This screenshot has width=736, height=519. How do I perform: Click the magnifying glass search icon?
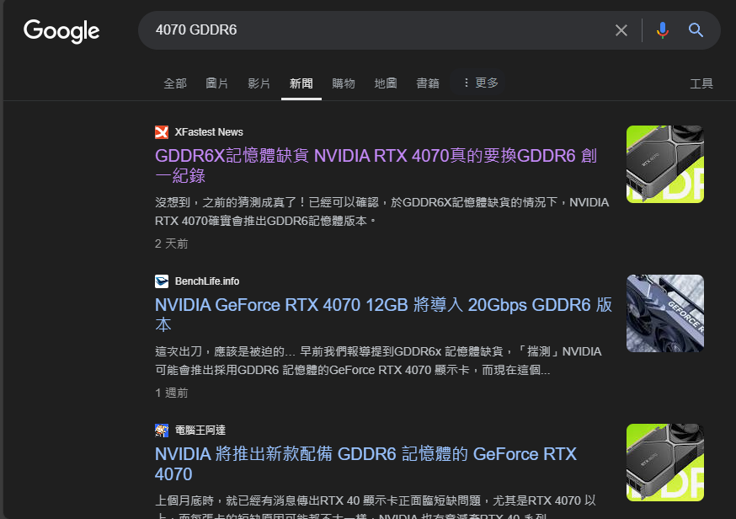pyautogui.click(x=696, y=30)
